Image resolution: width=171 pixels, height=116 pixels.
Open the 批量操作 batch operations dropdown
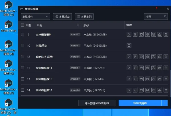tap(35, 17)
